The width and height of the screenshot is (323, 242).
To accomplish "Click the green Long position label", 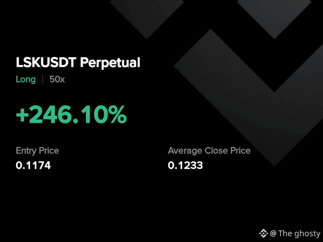I will pos(26,80).
